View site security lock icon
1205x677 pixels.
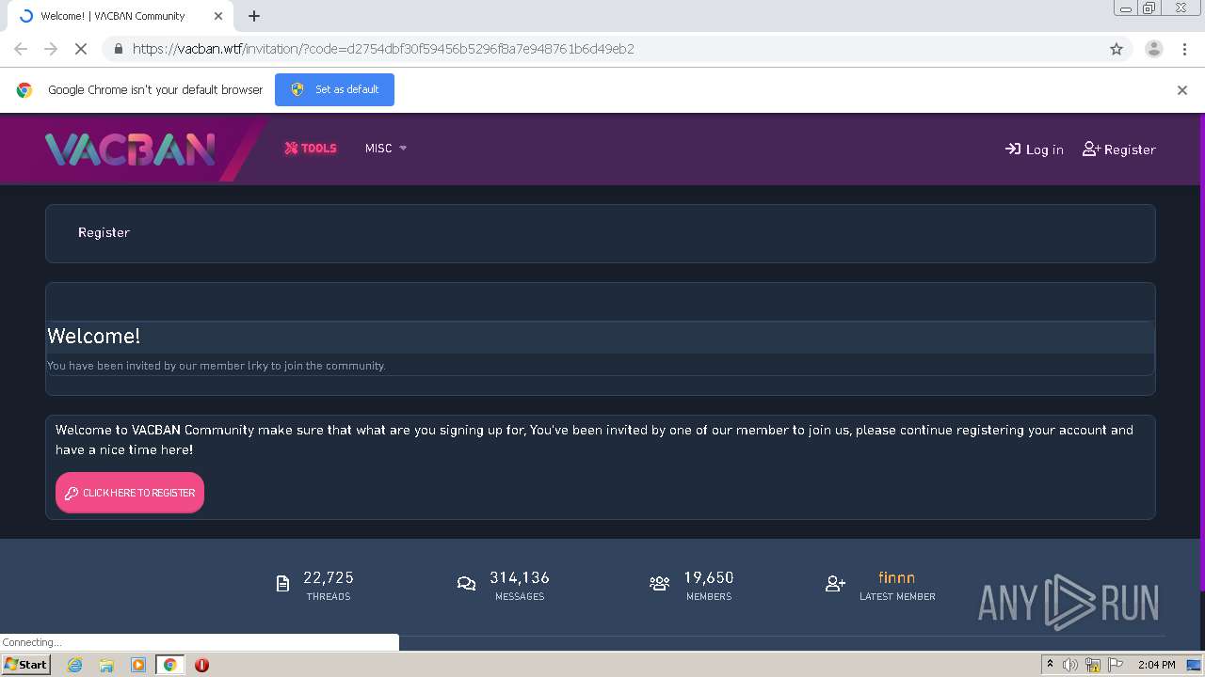(118, 49)
